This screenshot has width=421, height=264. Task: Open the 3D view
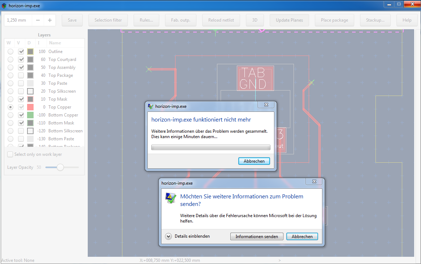(255, 20)
